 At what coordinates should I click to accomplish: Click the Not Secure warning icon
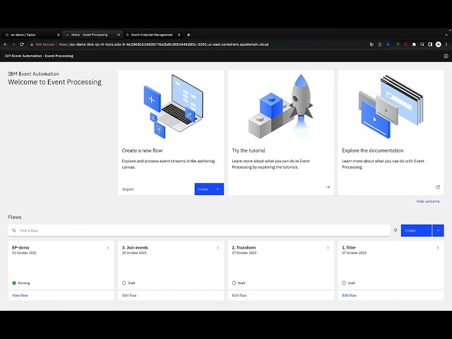coord(32,44)
